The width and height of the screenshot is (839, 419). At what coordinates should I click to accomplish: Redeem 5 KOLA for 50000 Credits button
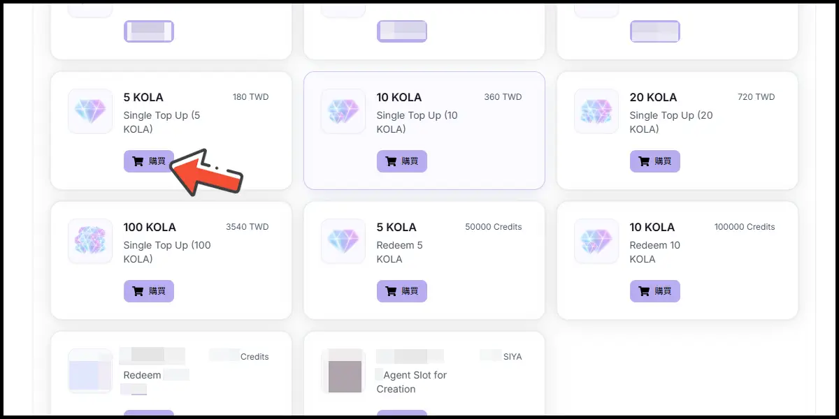click(402, 291)
